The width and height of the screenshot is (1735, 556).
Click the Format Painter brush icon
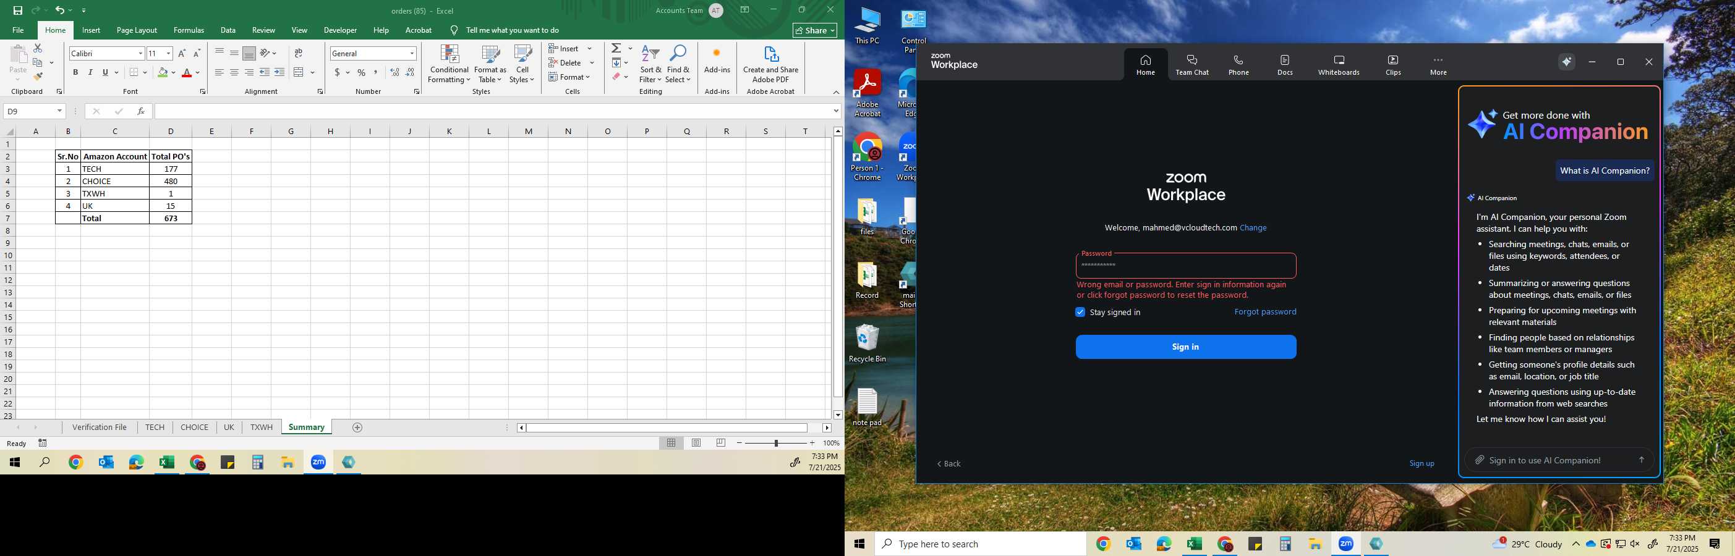coord(38,77)
